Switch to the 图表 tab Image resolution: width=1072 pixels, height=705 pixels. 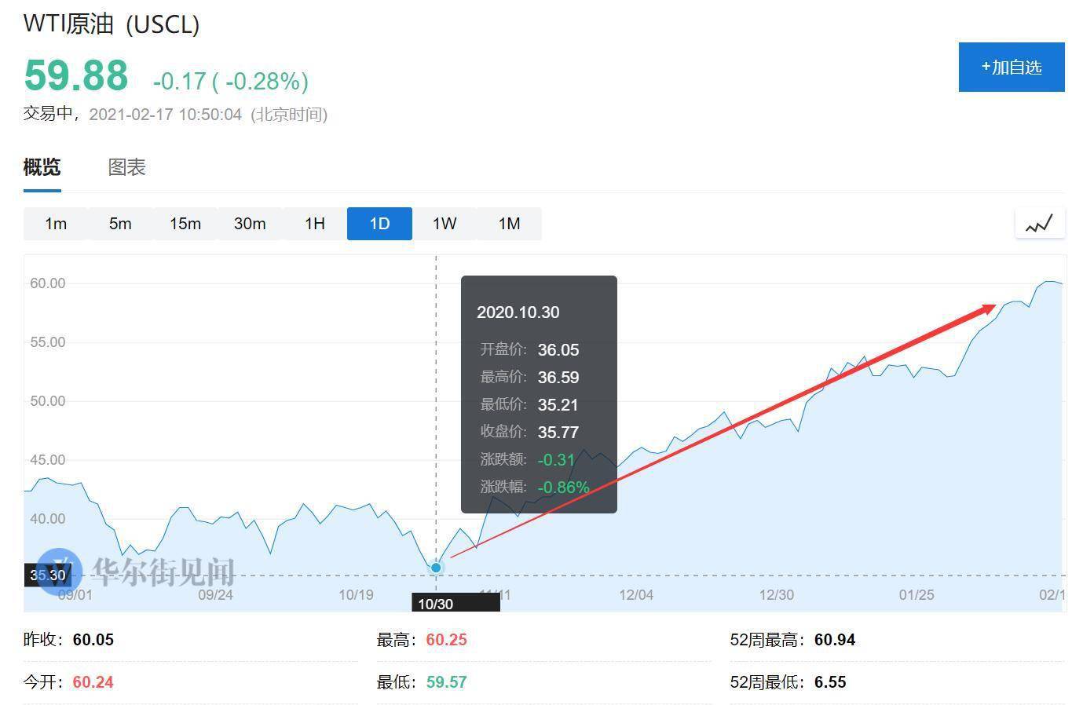[x=127, y=167]
